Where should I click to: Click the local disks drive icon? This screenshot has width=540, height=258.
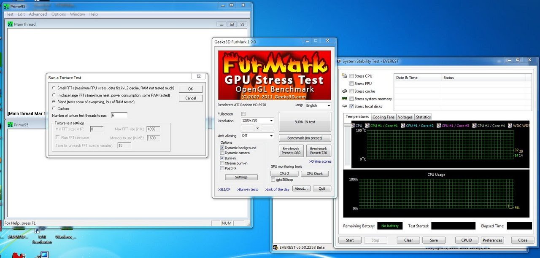coord(345,107)
